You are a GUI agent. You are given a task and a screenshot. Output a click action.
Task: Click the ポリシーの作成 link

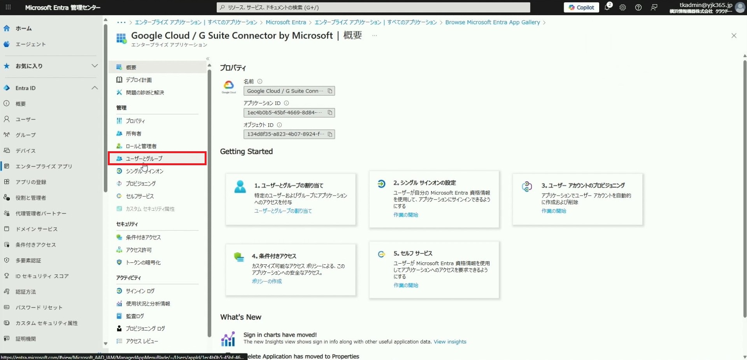tap(267, 281)
